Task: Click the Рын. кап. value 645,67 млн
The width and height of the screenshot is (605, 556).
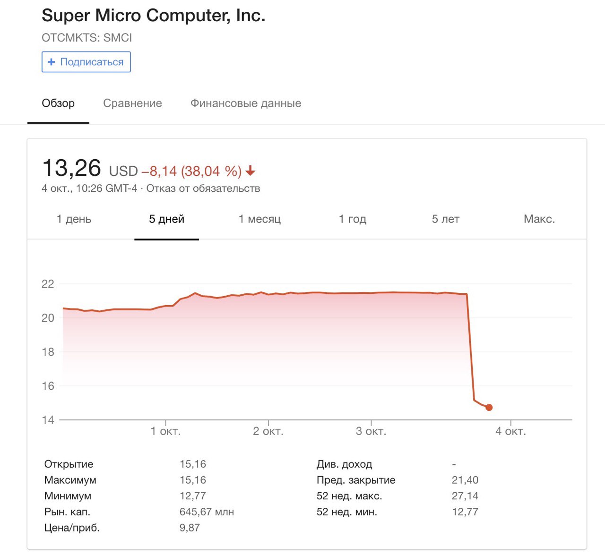Action: pyautogui.click(x=207, y=512)
